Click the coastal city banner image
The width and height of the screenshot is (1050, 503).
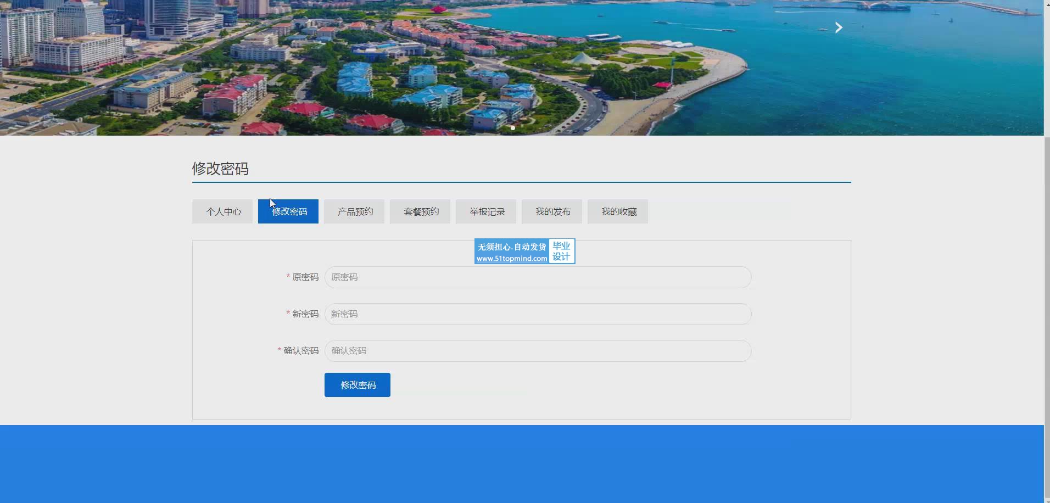click(x=384, y=66)
